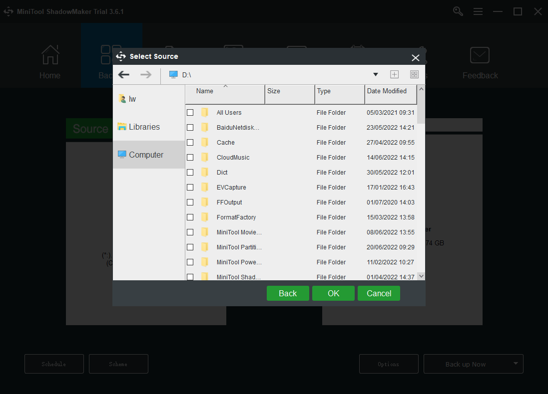Switch view mode with the grid icon
548x394 pixels.
pos(414,74)
